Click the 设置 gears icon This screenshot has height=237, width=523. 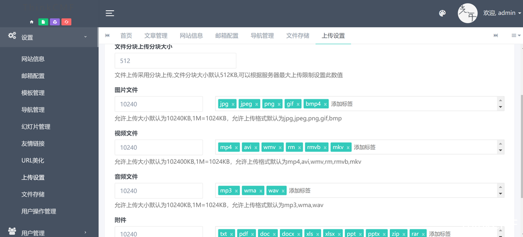click(x=12, y=36)
